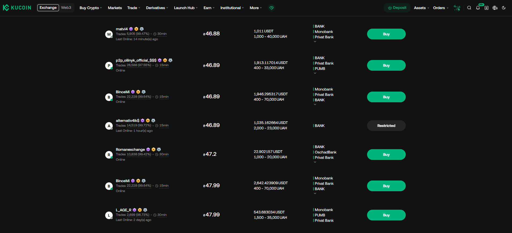The image size is (512, 233).
Task: Click 22.902157 USDT amount
Action: (268, 152)
